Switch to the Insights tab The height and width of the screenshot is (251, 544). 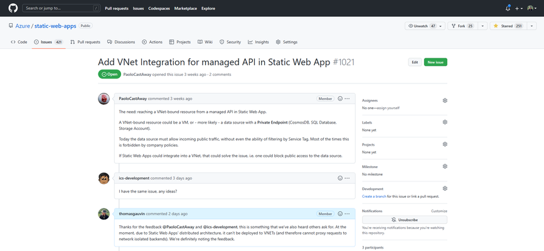coord(258,42)
